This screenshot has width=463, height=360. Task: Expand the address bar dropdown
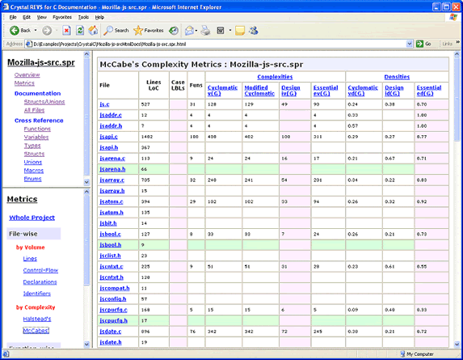pyautogui.click(x=409, y=44)
